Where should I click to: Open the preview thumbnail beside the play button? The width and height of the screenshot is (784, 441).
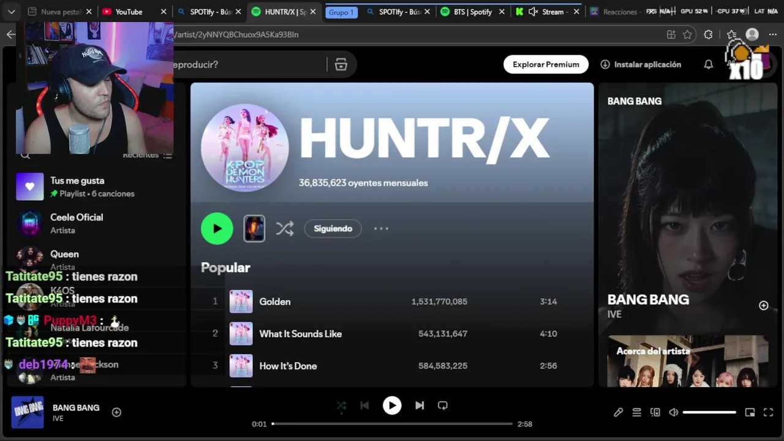click(254, 228)
